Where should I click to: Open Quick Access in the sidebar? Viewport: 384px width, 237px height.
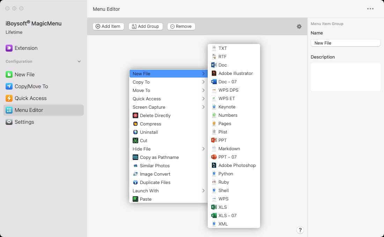(30, 98)
